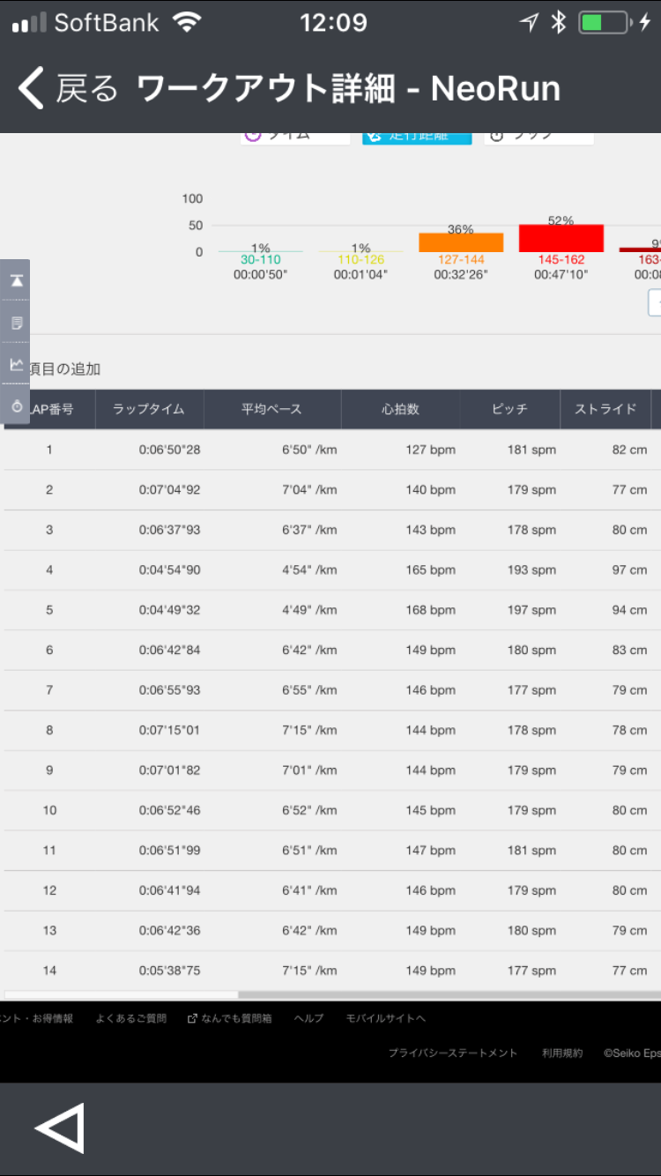The height and width of the screenshot is (1176, 661).
Task: Sort by 平均ペース column header
Action: [271, 409]
